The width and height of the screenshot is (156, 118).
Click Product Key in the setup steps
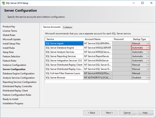coord(9,27)
